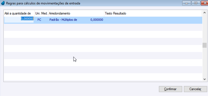208x96 pixels.
Task: Click the scroll up arrow
Action: [204, 12]
